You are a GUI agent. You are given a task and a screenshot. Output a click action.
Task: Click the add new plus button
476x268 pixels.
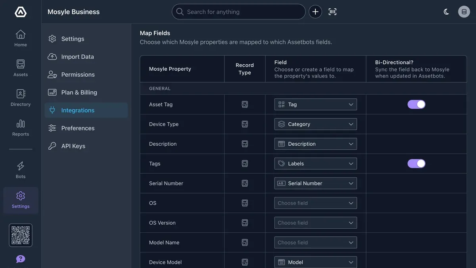(315, 12)
